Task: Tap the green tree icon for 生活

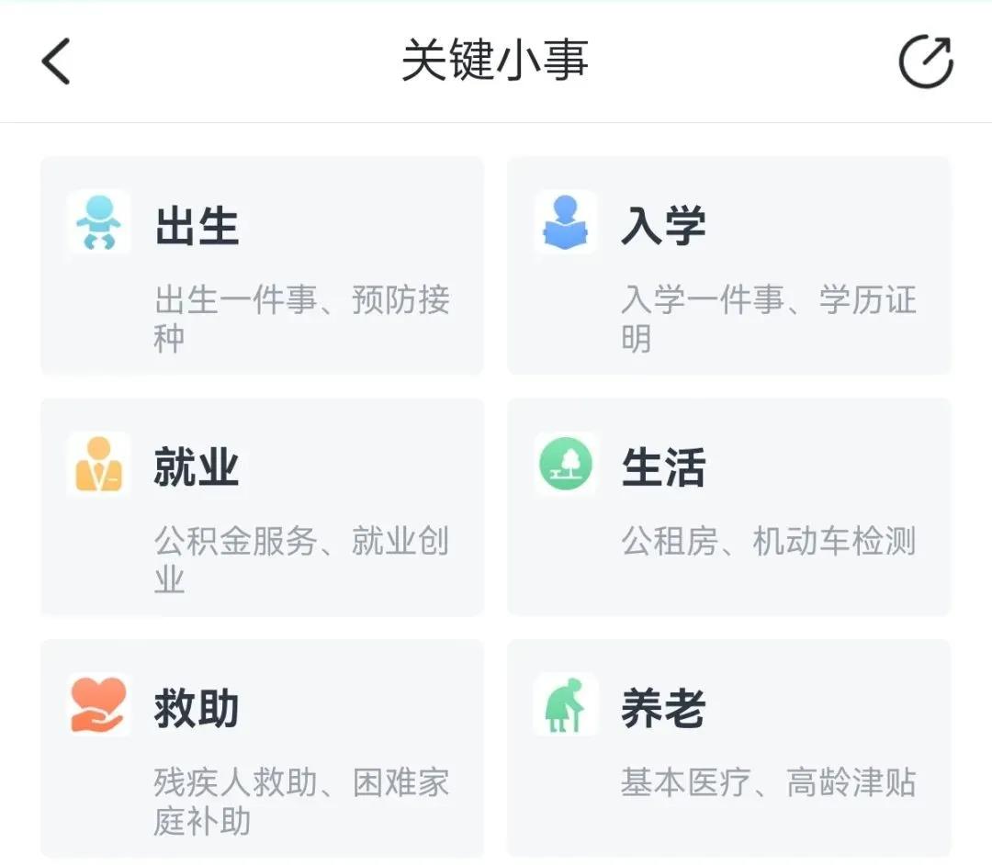Action: (x=566, y=464)
